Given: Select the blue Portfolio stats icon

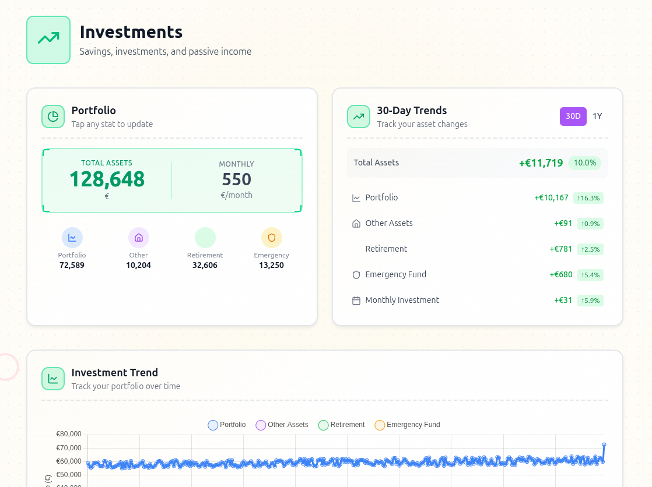Looking at the screenshot, I should (72, 237).
